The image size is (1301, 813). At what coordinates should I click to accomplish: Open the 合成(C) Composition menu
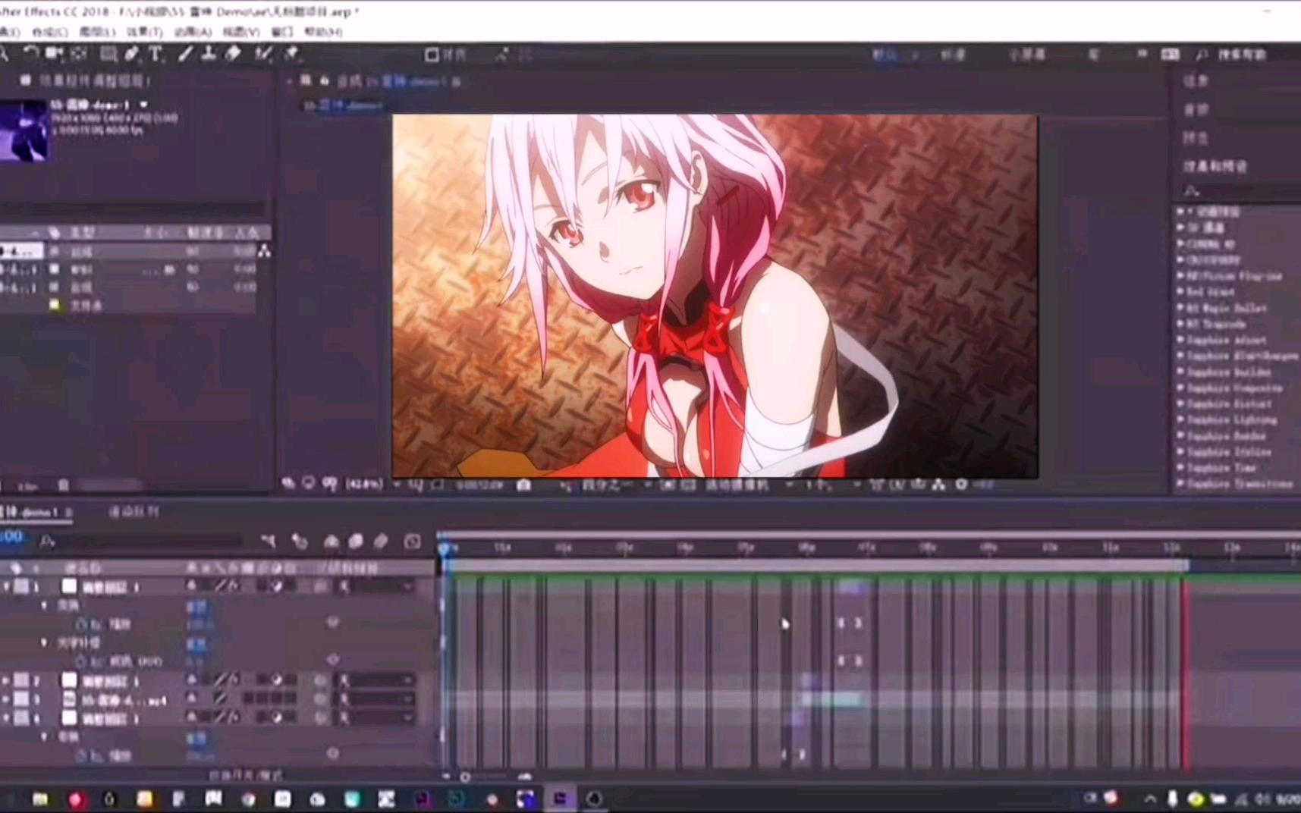click(50, 32)
